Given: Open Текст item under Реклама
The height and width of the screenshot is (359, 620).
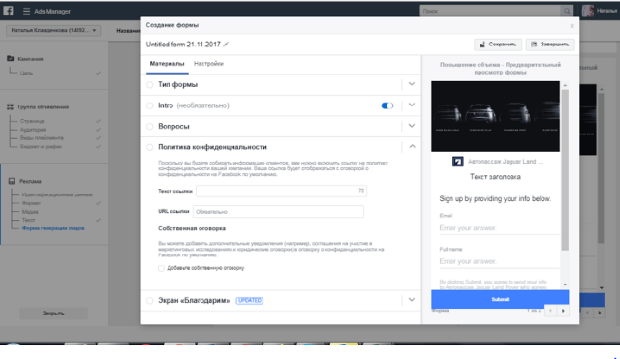Looking at the screenshot, I should tap(28, 220).
